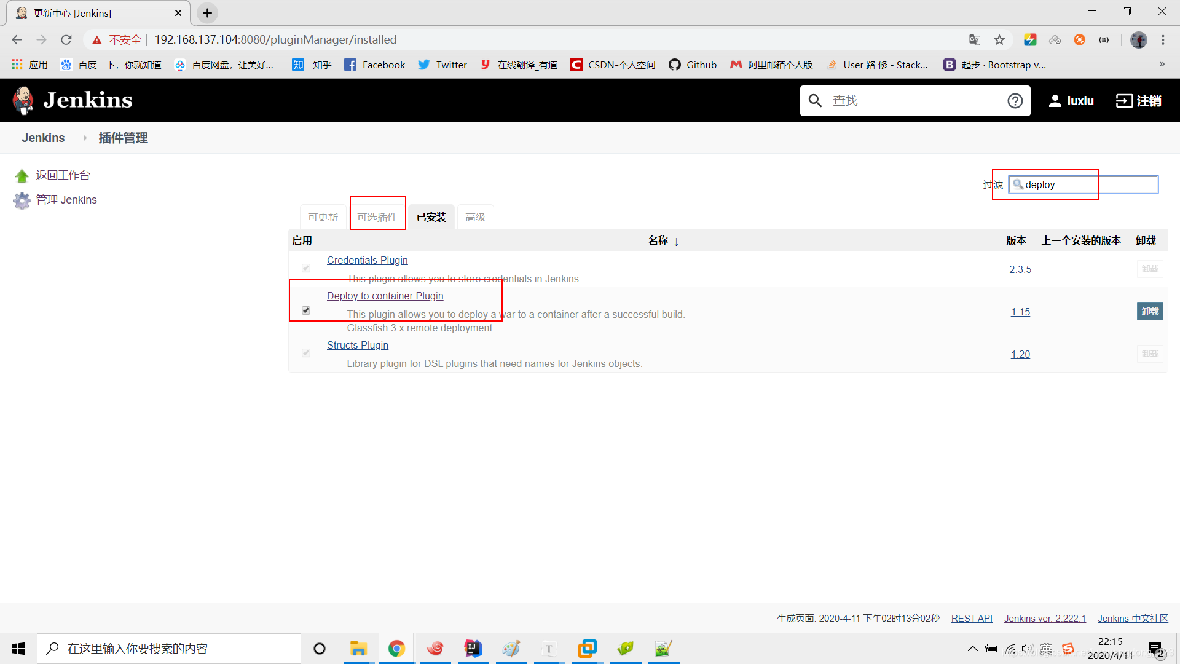1180x664 pixels.
Task: Click the address bar URL
Action: point(275,39)
